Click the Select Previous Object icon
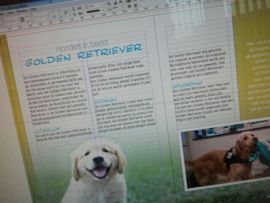Image resolution: width=270 pixels, height=203 pixels. pos(79,8)
